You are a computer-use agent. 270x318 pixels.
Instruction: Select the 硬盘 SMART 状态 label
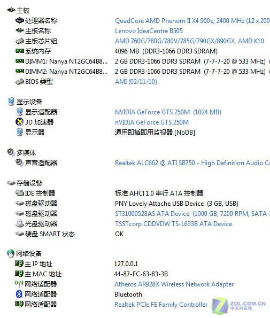pyautogui.click(x=50, y=234)
